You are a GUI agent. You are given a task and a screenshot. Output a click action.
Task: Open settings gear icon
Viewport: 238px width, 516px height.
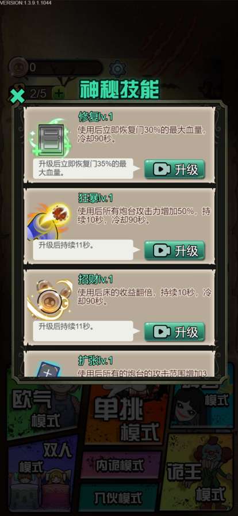click(x=117, y=69)
